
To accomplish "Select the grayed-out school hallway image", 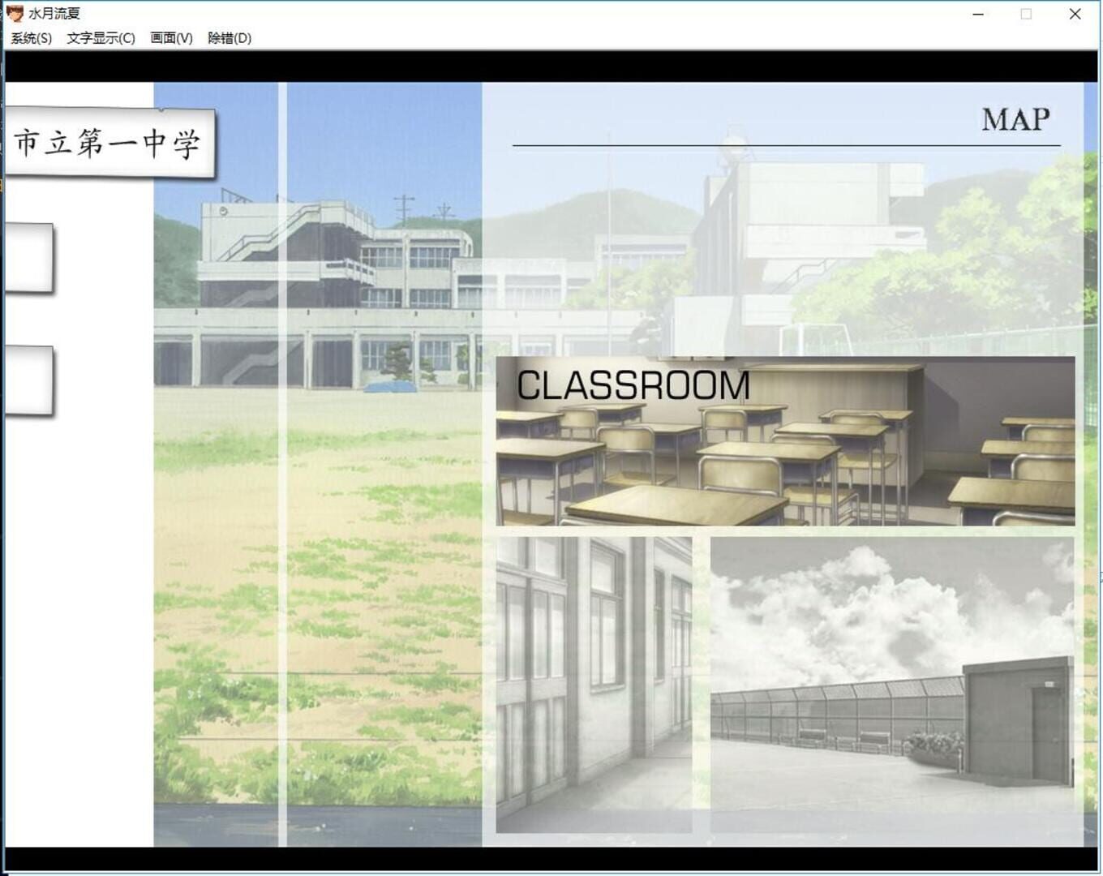I will click(x=594, y=685).
